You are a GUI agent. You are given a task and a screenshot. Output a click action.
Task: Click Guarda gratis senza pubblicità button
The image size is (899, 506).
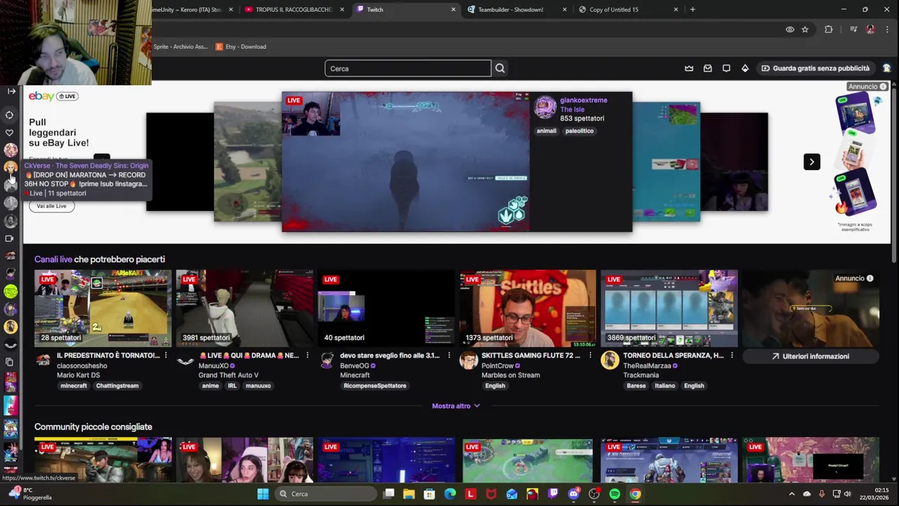815,68
